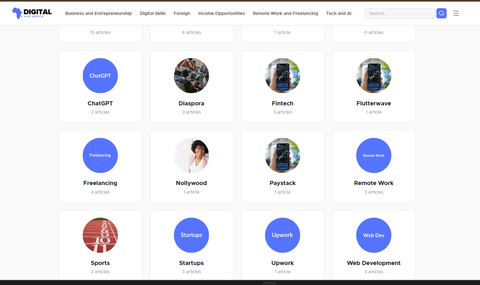480x285 pixels.
Task: Open the Remote Work tag title link
Action: pyautogui.click(x=374, y=183)
